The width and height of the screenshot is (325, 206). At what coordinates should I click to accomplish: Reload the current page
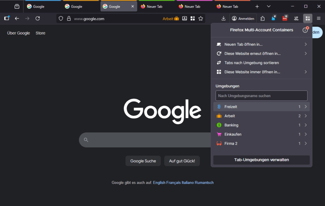tap(38, 18)
